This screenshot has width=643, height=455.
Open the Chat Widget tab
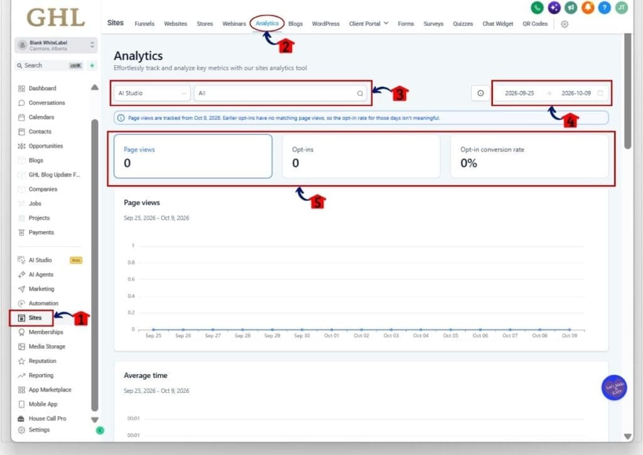[498, 24]
